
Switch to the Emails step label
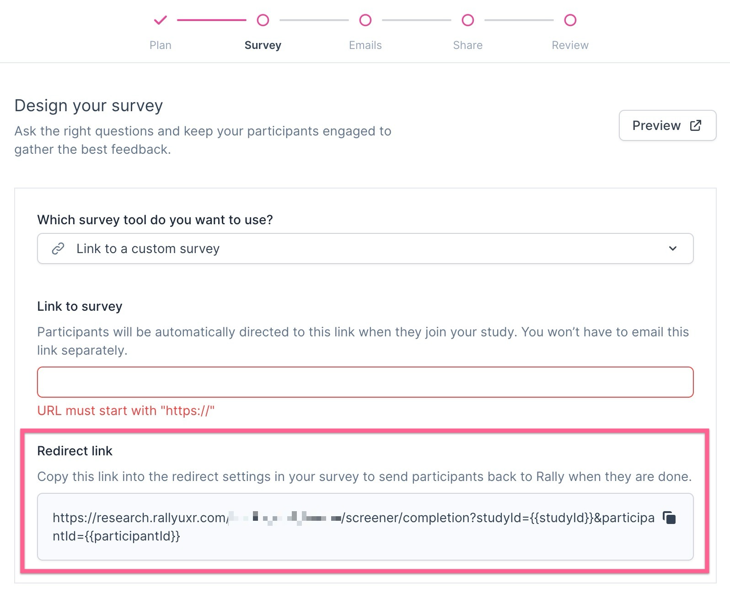365,45
